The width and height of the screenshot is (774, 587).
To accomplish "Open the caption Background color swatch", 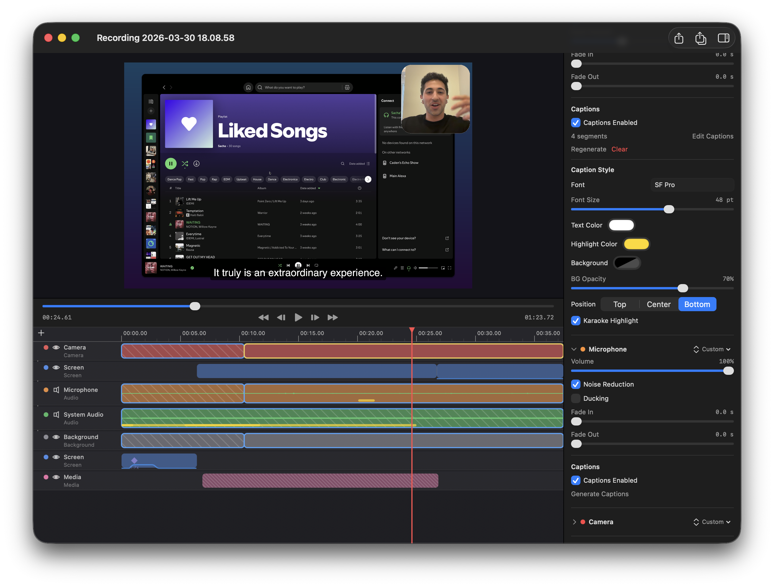I will (x=627, y=263).
